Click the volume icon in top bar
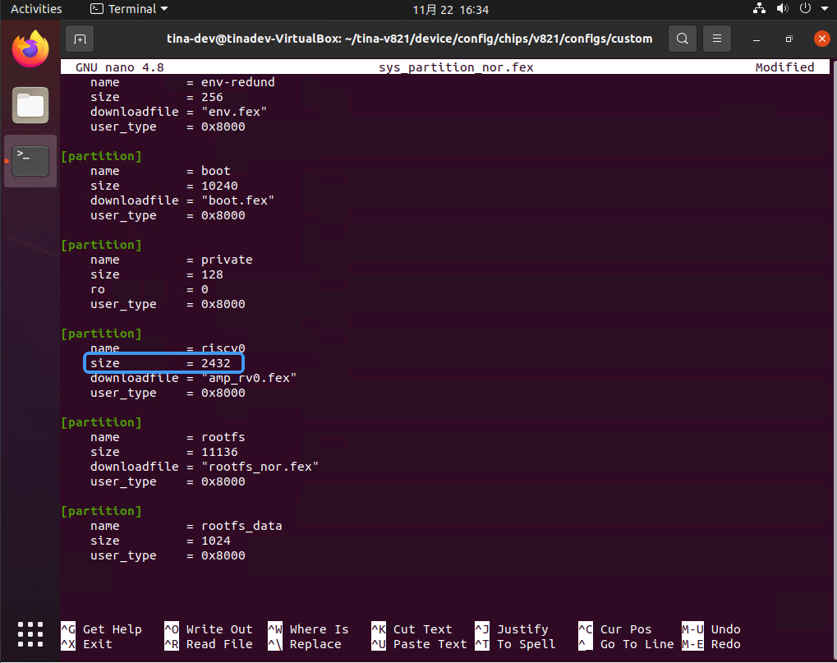 click(783, 8)
